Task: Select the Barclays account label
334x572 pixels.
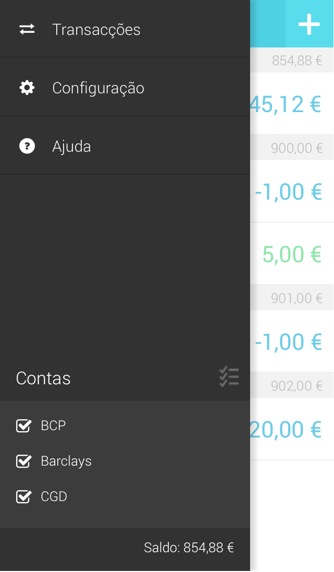Action: point(66,461)
